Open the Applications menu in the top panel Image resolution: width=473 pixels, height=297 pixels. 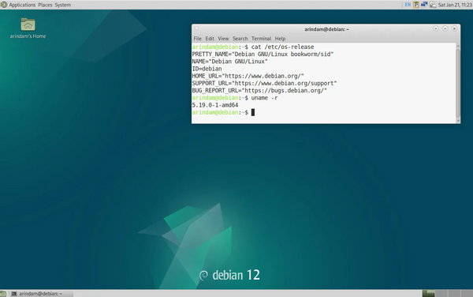pyautogui.click(x=22, y=5)
